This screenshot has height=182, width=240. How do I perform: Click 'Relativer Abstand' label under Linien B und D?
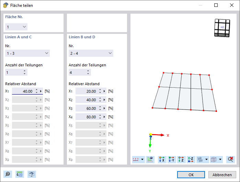click(x=84, y=84)
